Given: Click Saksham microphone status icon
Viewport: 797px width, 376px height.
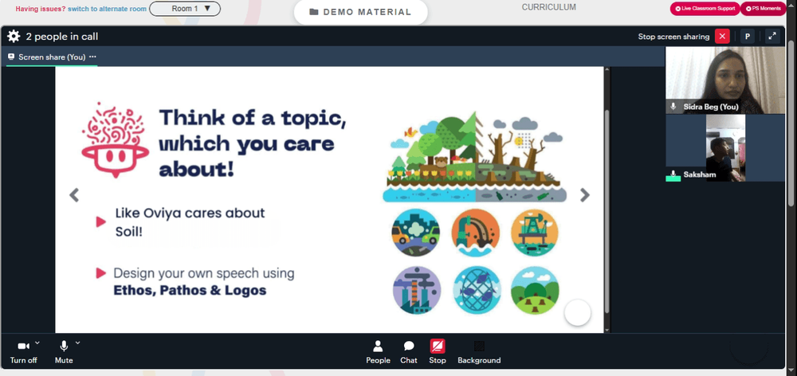Looking at the screenshot, I should pyautogui.click(x=673, y=174).
